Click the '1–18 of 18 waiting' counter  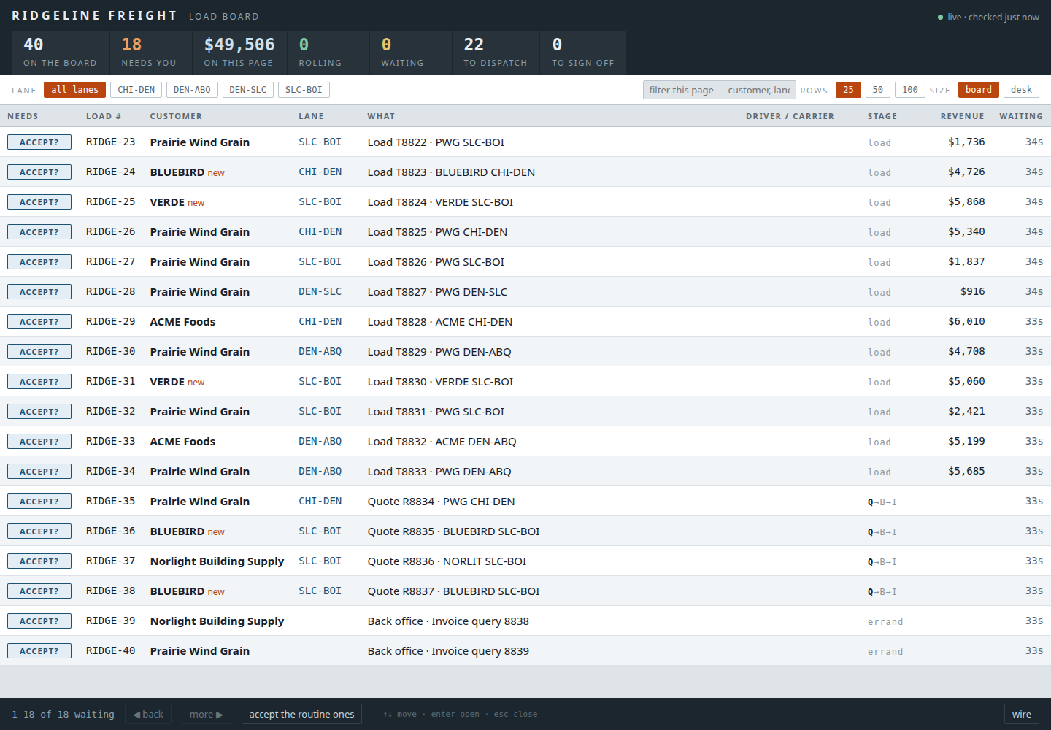tap(63, 715)
